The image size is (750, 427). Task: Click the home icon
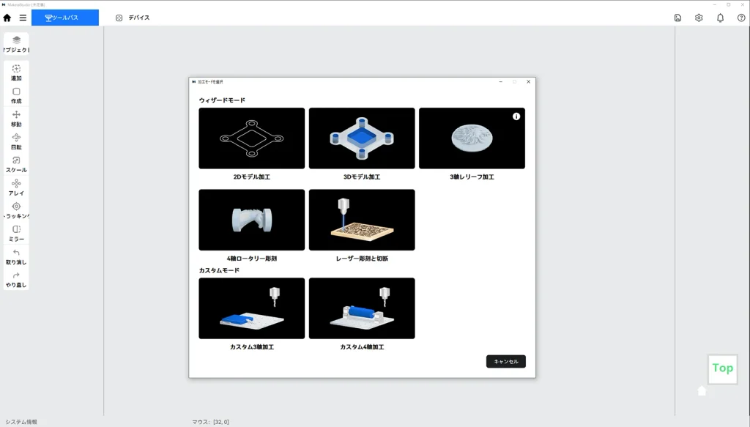click(7, 18)
